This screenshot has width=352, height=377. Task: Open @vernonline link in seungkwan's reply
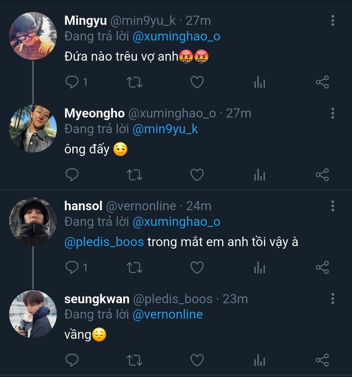click(168, 314)
